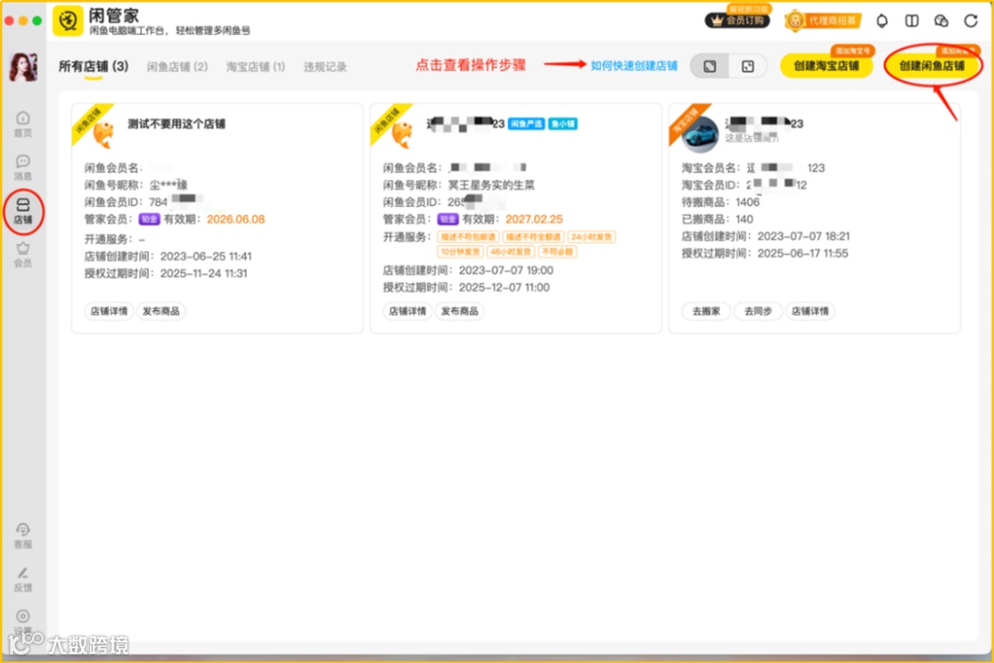The width and height of the screenshot is (994, 663).
Task: Click the car avatar of Taobao shop
Action: pos(699,134)
